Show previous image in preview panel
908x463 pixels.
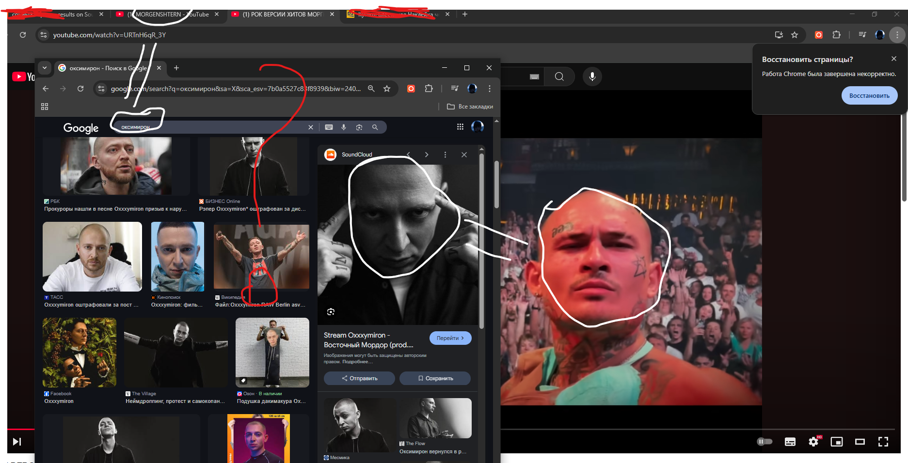[x=408, y=154]
